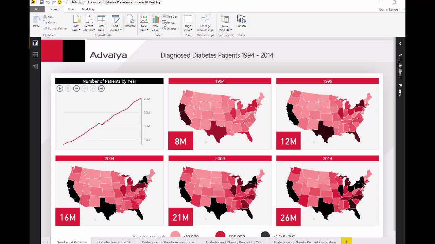Switch to the Modeling ribbon tab
The image size is (435, 244).
pyautogui.click(x=88, y=9)
